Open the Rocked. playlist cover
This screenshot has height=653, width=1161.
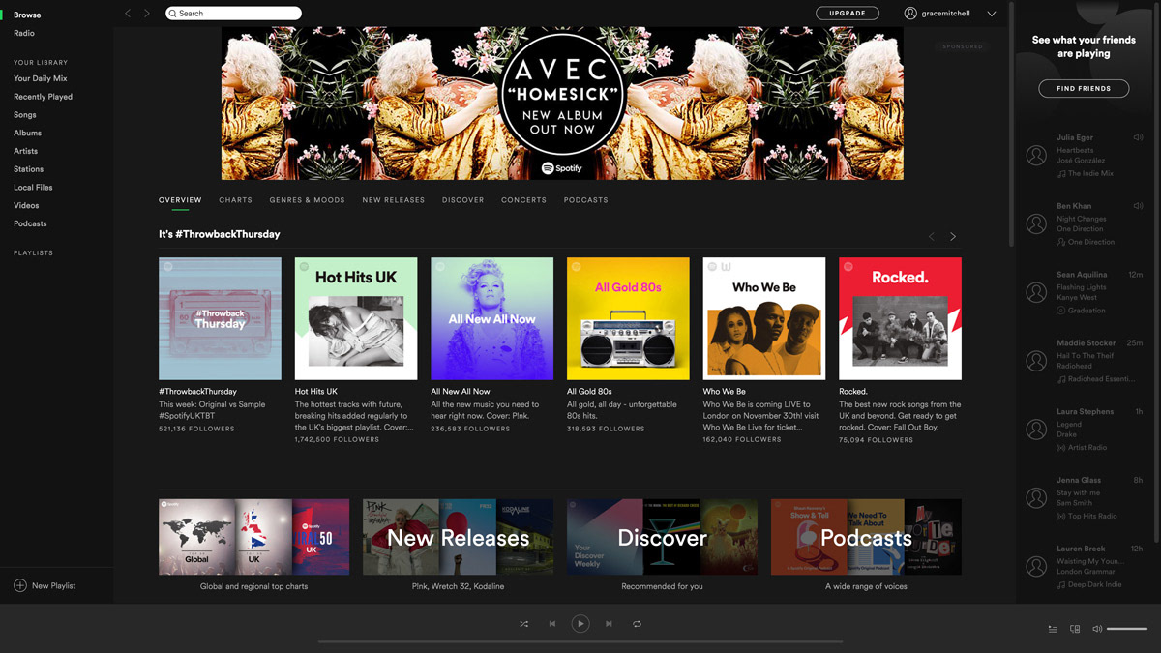(x=900, y=318)
